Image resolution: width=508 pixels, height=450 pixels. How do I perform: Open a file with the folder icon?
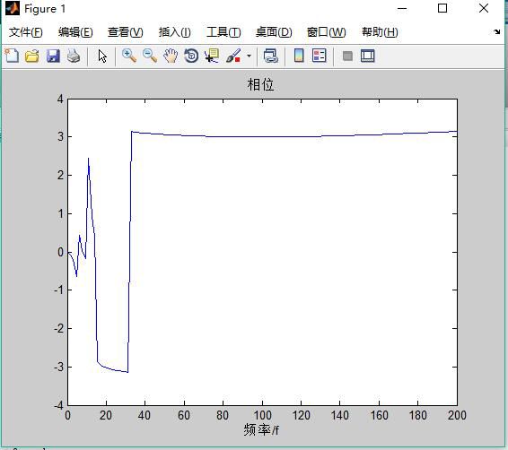pyautogui.click(x=32, y=56)
